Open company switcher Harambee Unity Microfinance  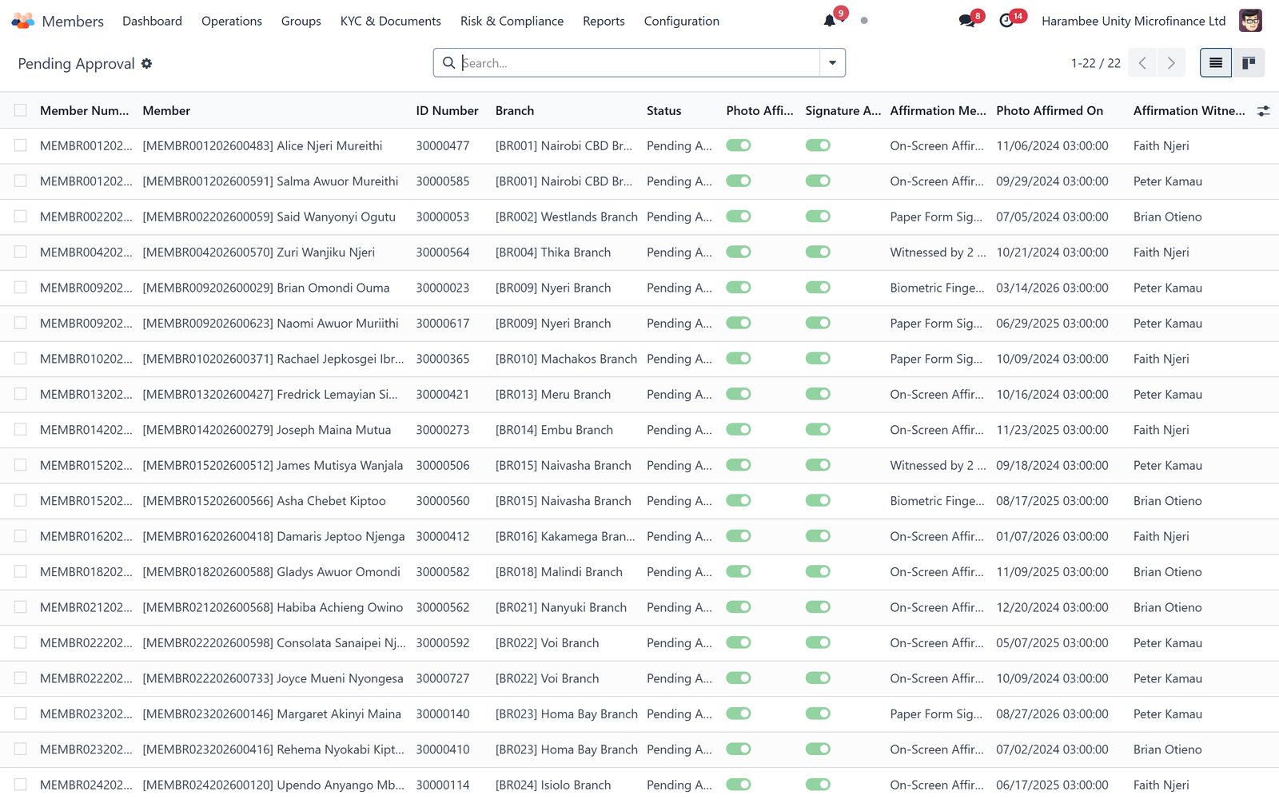pos(1134,21)
